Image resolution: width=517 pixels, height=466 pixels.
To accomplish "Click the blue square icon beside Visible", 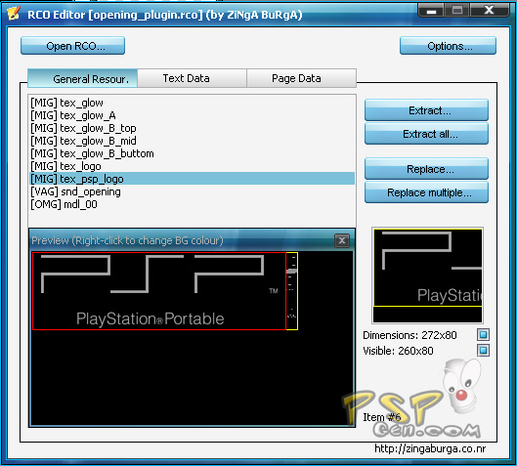I will pyautogui.click(x=483, y=350).
